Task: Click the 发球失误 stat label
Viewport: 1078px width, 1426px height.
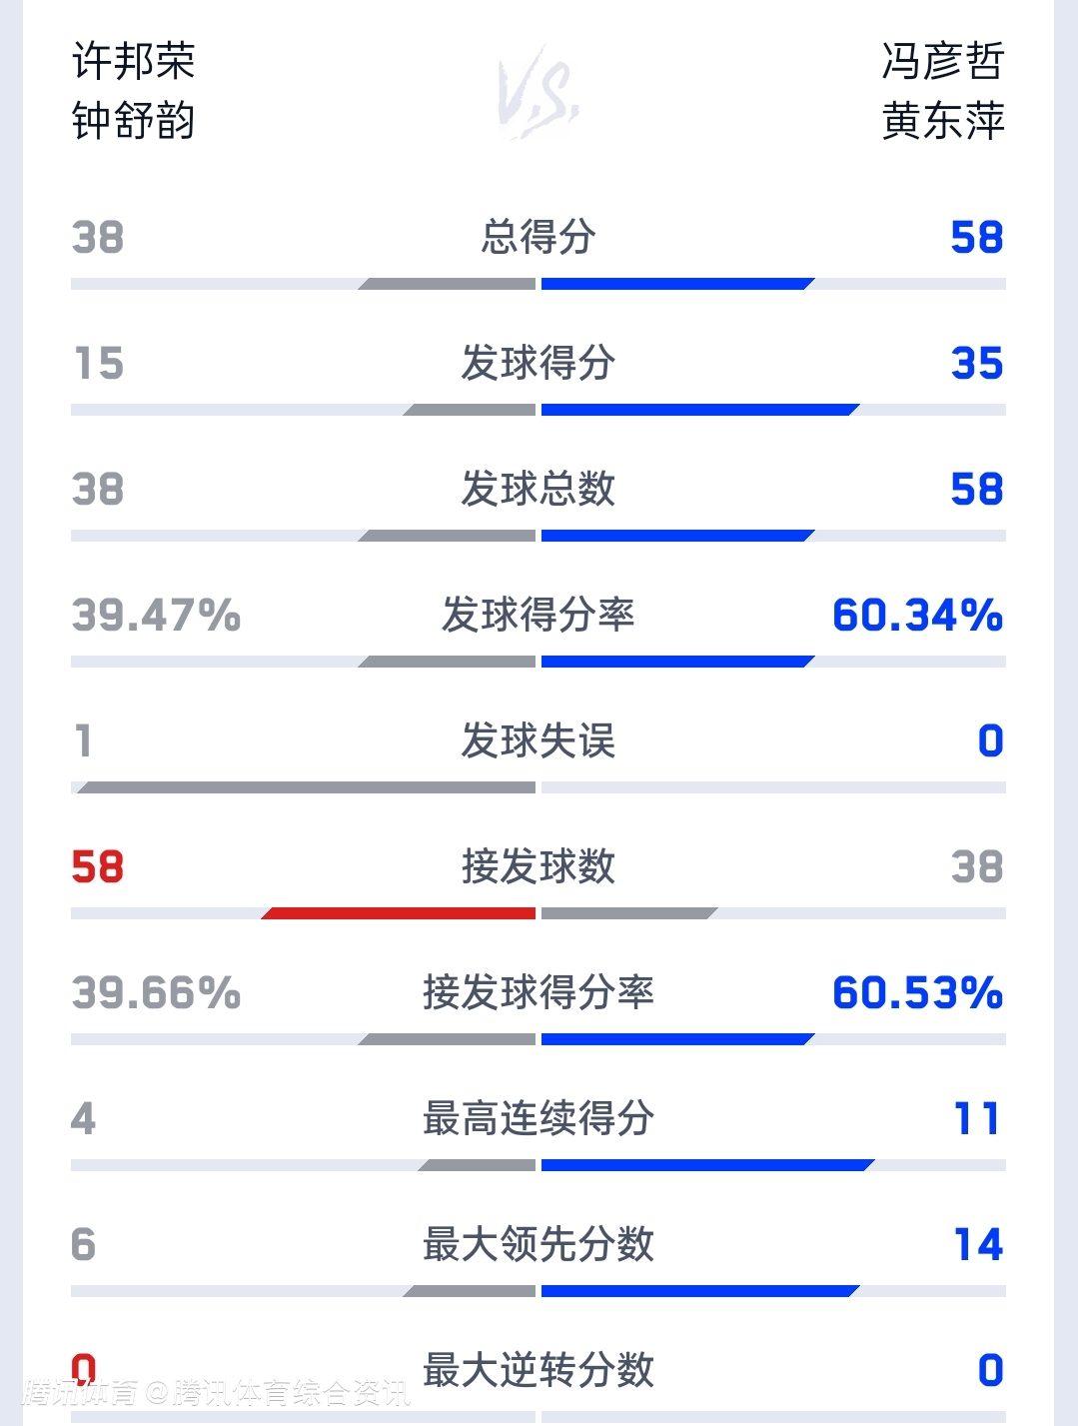Action: (x=539, y=741)
